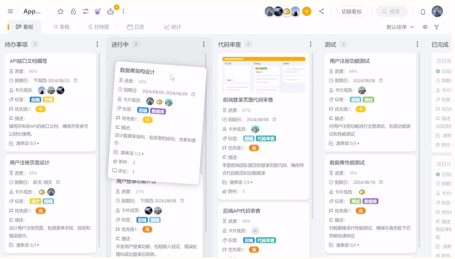Click the yellow + button to add a member
The height and width of the screenshot is (259, 455).
pyautogui.click(x=306, y=11)
